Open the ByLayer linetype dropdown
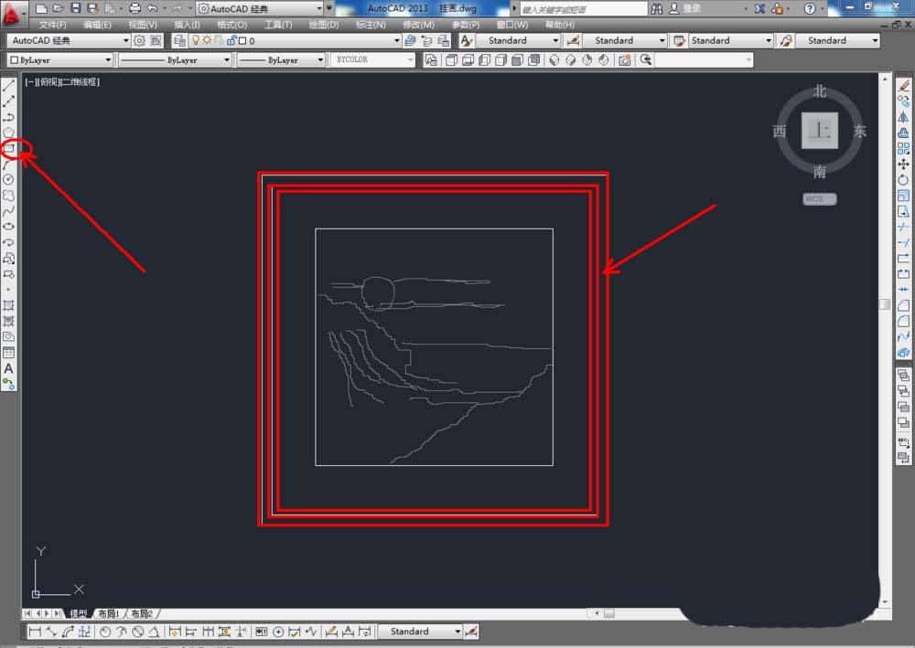The image size is (915, 648). click(226, 60)
